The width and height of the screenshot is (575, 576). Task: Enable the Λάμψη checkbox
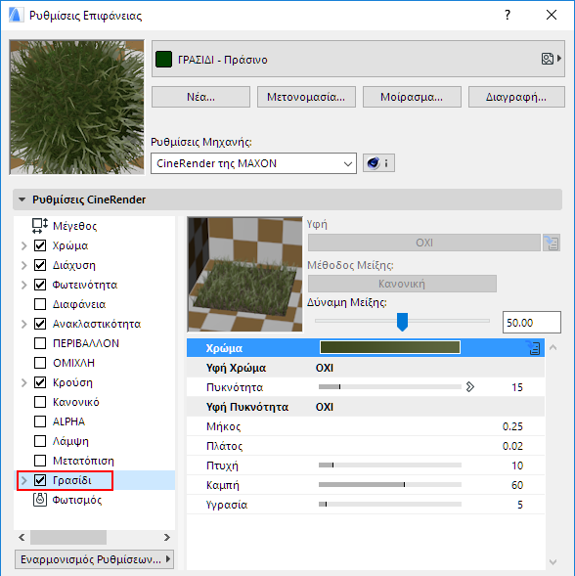tap(40, 441)
